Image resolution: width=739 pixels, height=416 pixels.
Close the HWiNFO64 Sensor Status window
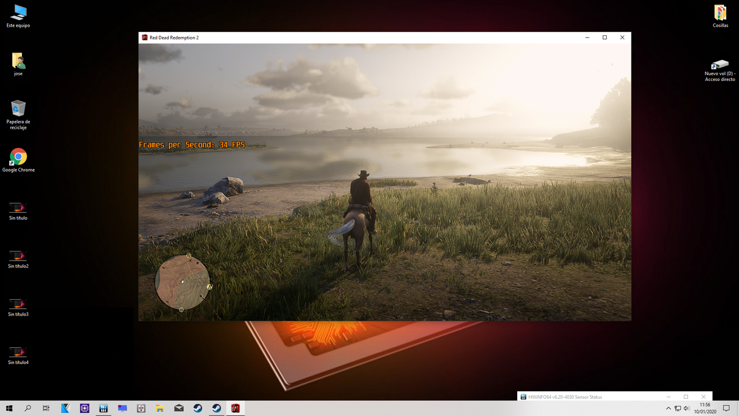[x=703, y=397]
